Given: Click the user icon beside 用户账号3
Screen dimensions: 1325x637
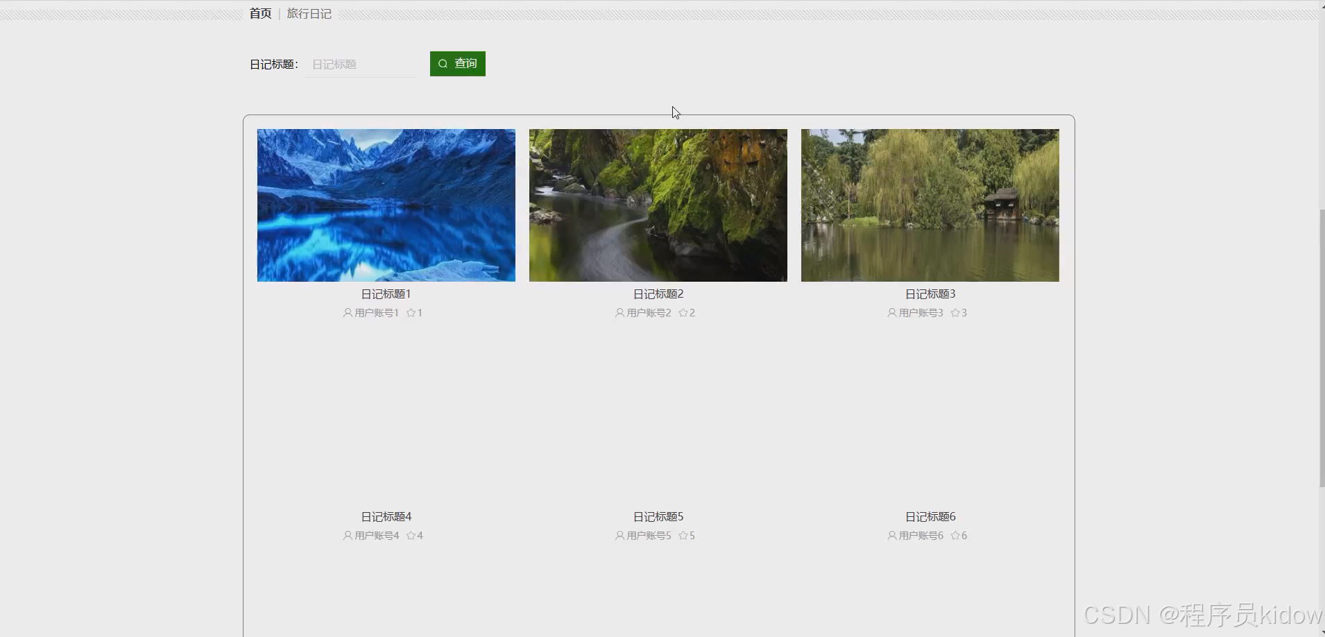Looking at the screenshot, I should point(891,312).
